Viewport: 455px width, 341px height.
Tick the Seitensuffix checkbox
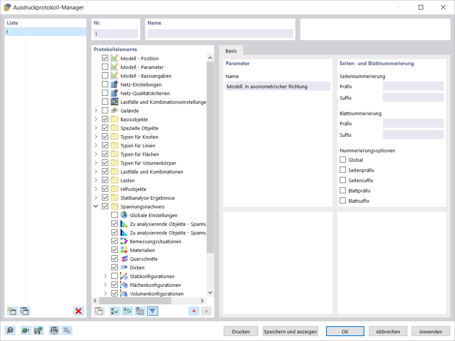point(343,180)
